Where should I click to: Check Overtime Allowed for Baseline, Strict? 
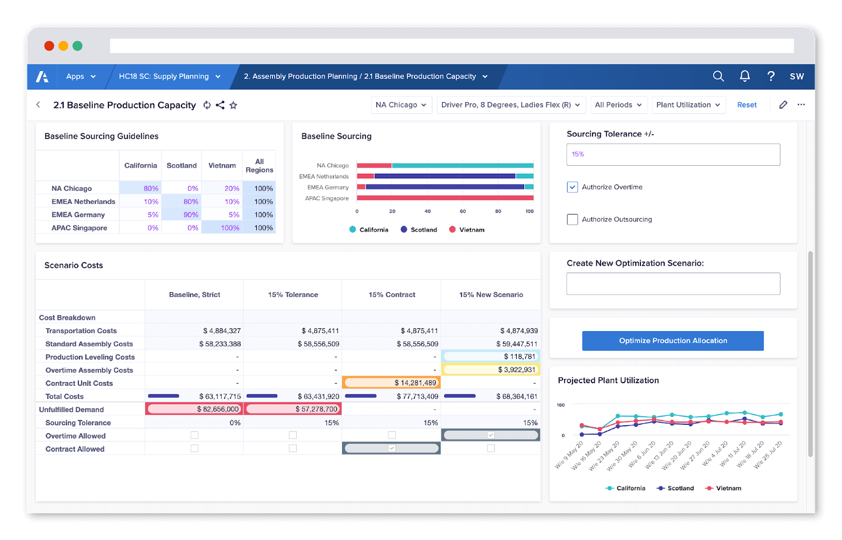click(194, 435)
